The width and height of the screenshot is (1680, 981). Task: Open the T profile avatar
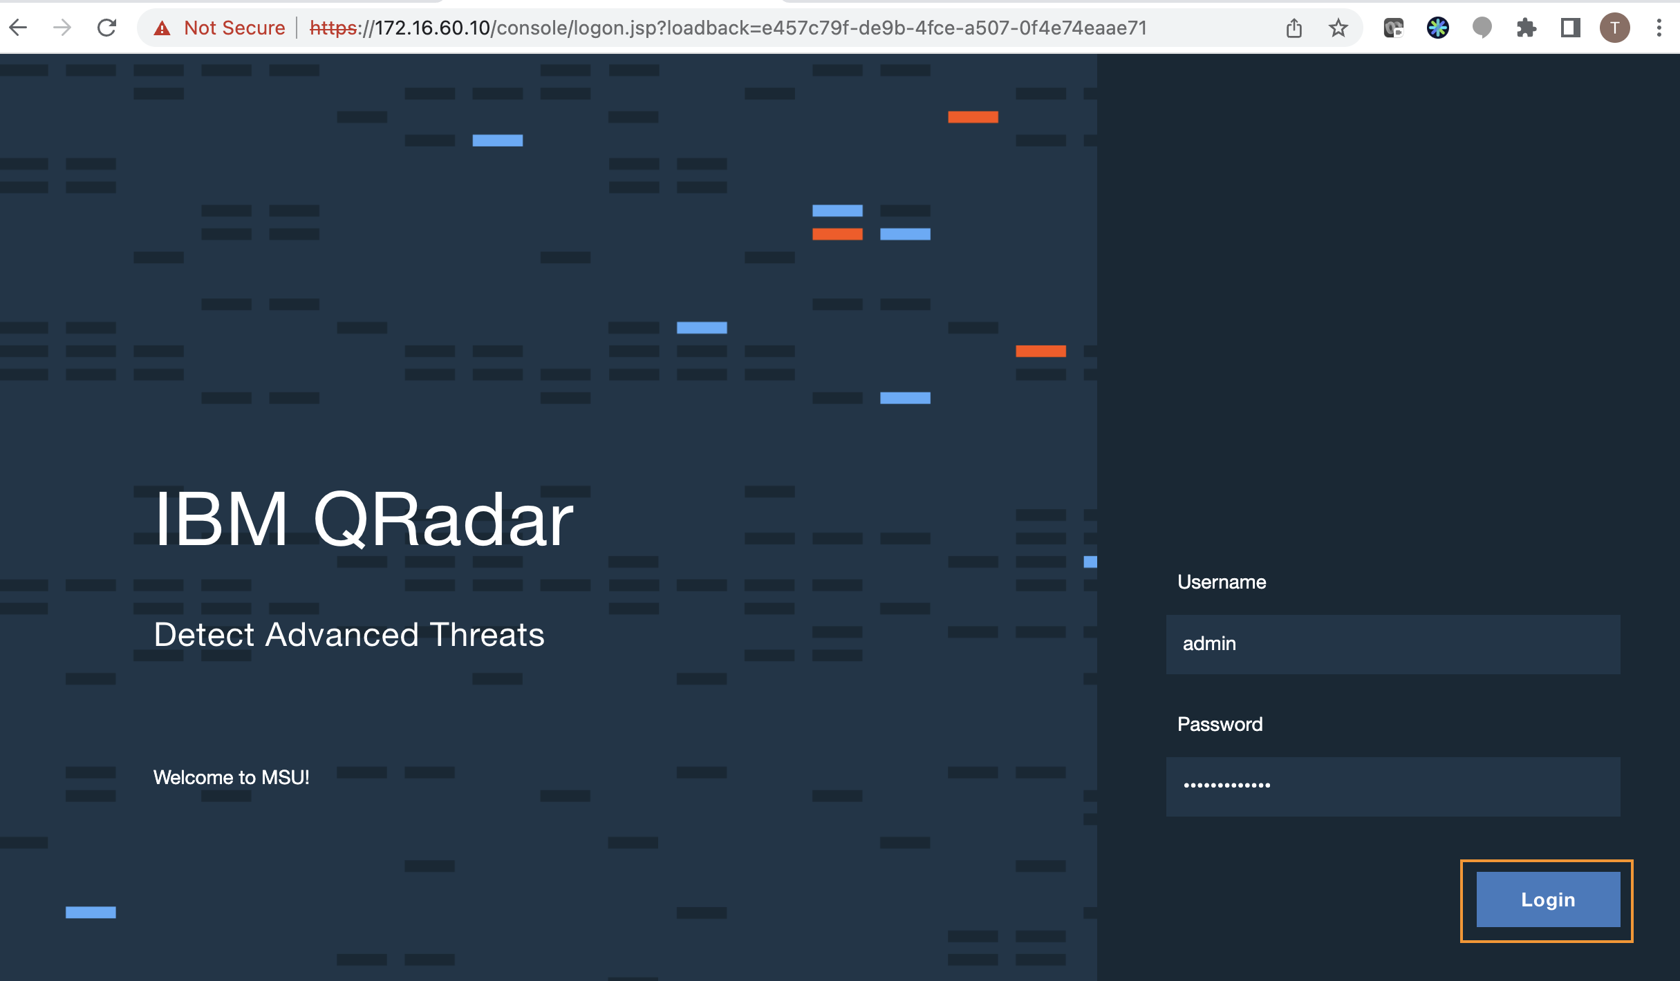[1614, 28]
